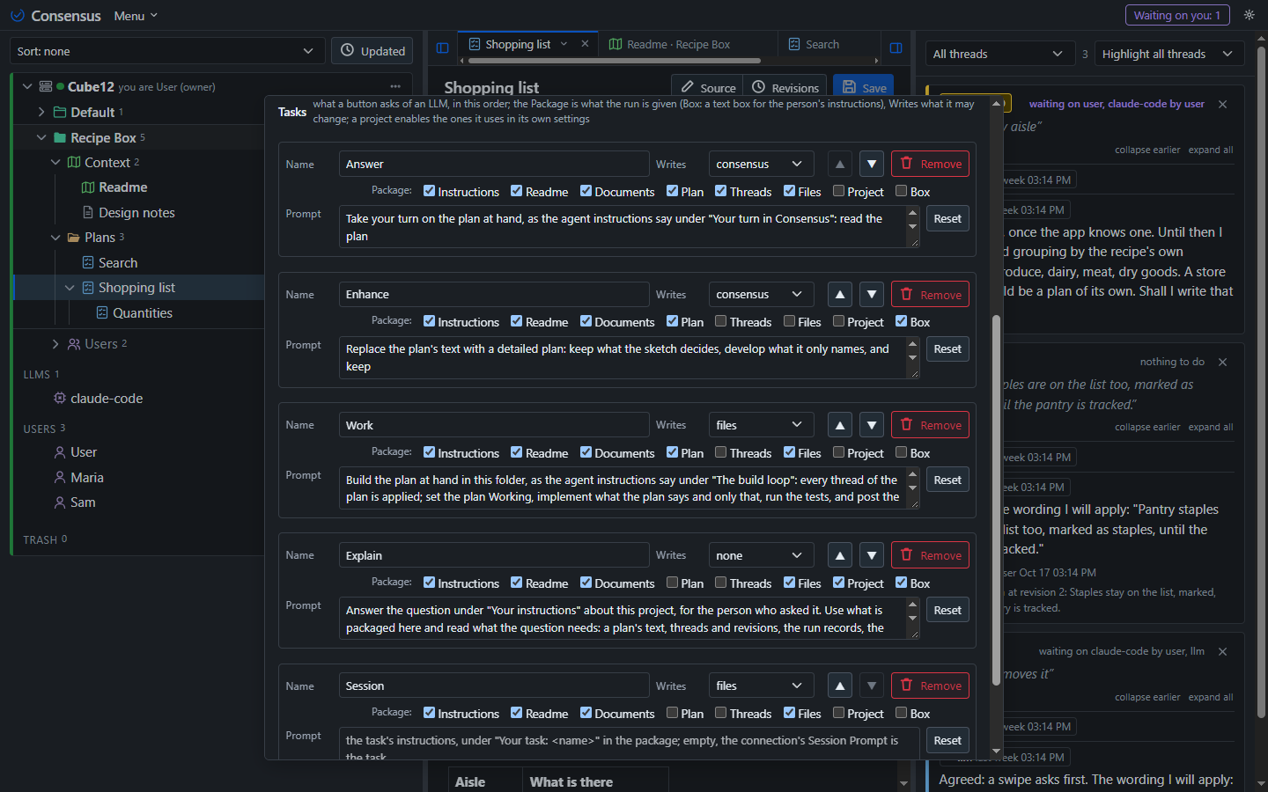Click the Tasks panel vertical scrollbar
The width and height of the screenshot is (1268, 792).
pos(997,502)
